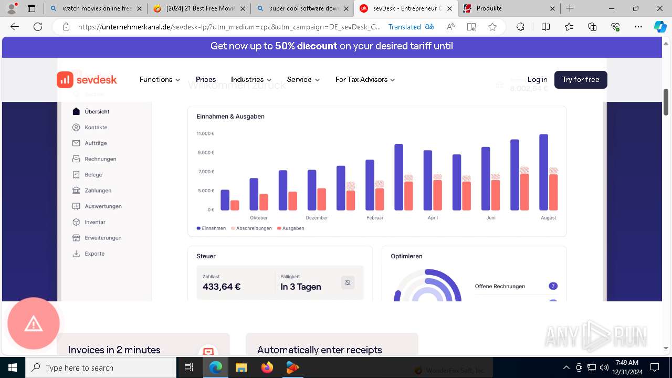This screenshot has width=672, height=378.
Task: Switch to the Produkte tab
Action: pyautogui.click(x=509, y=8)
